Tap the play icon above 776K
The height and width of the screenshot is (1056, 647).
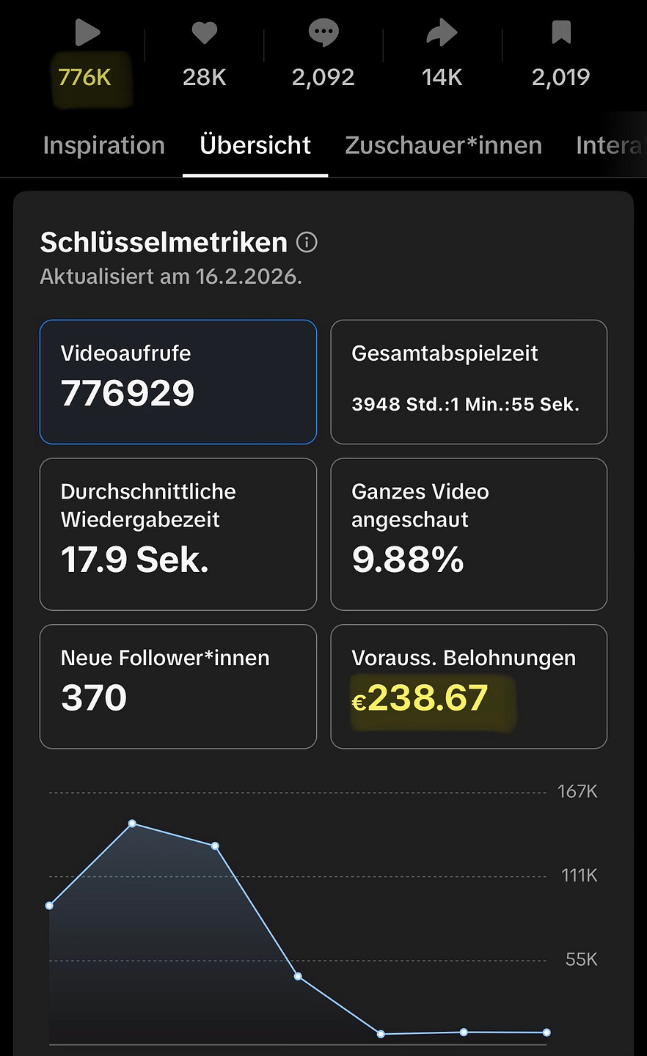(x=87, y=32)
